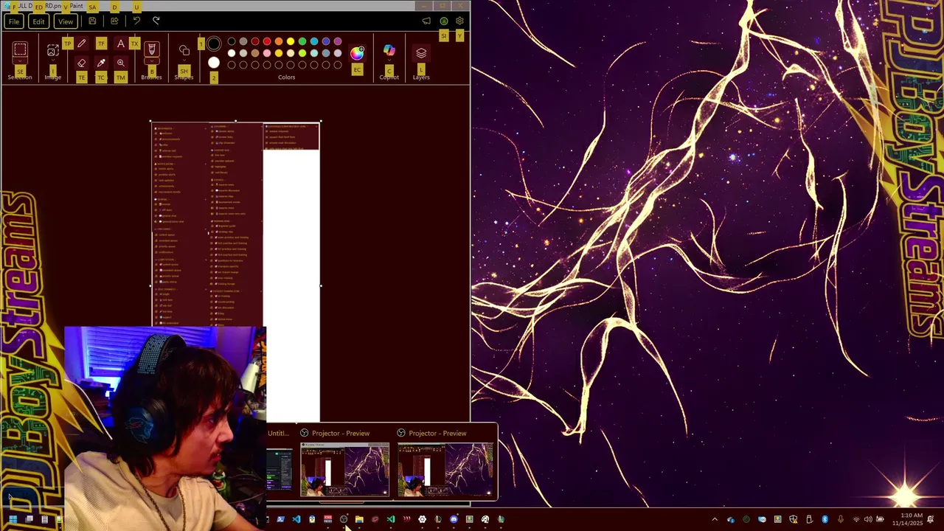The height and width of the screenshot is (531, 944).
Task: Select the Pencil tool in Paint
Action: [81, 44]
